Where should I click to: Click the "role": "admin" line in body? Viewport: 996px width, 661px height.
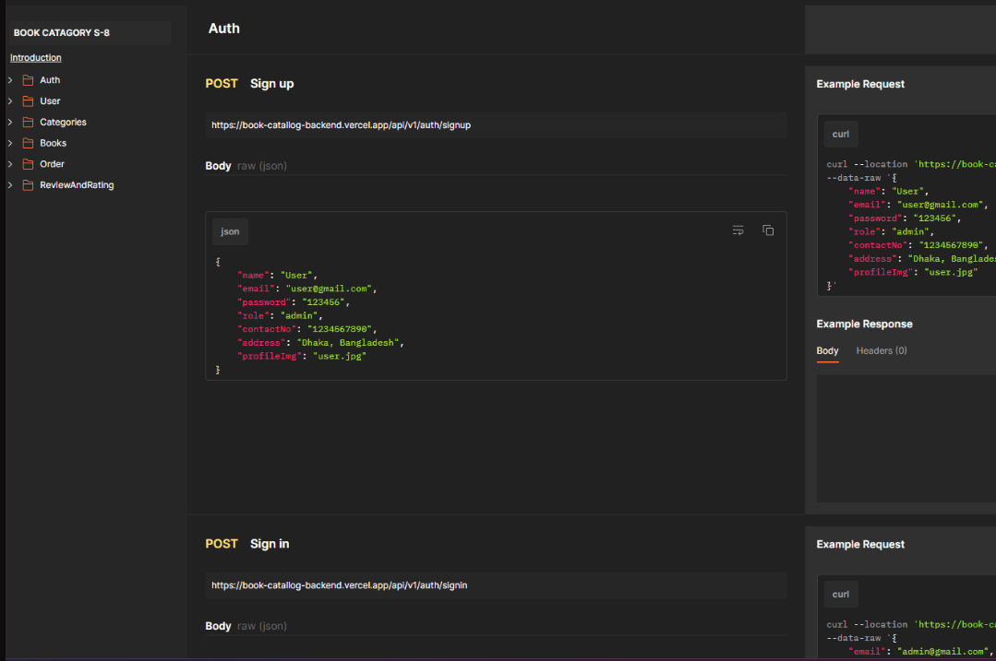(280, 316)
